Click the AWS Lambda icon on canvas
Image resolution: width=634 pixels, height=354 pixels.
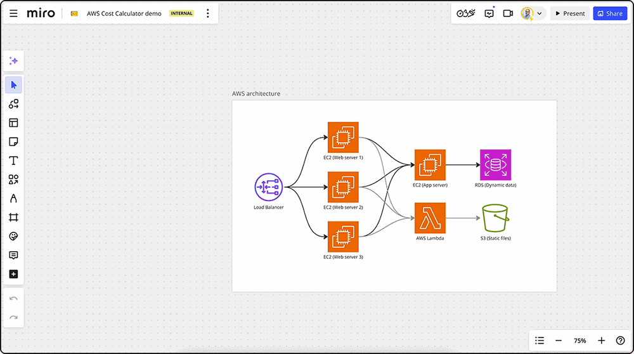[430, 218]
